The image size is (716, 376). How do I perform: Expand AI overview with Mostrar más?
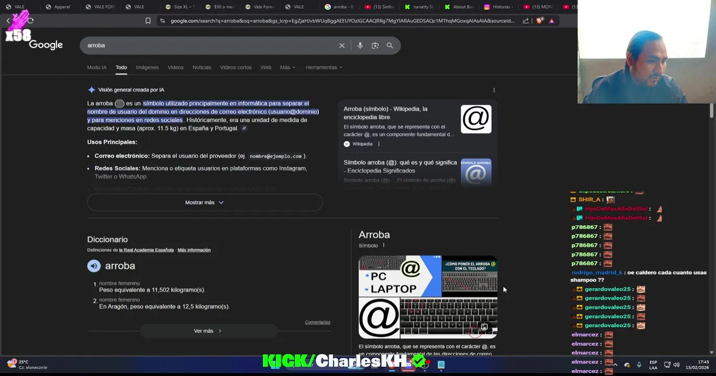205,203
